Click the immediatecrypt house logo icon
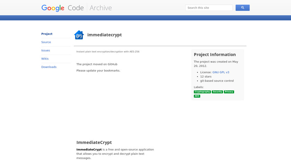The image size is (291, 163). 79,35
